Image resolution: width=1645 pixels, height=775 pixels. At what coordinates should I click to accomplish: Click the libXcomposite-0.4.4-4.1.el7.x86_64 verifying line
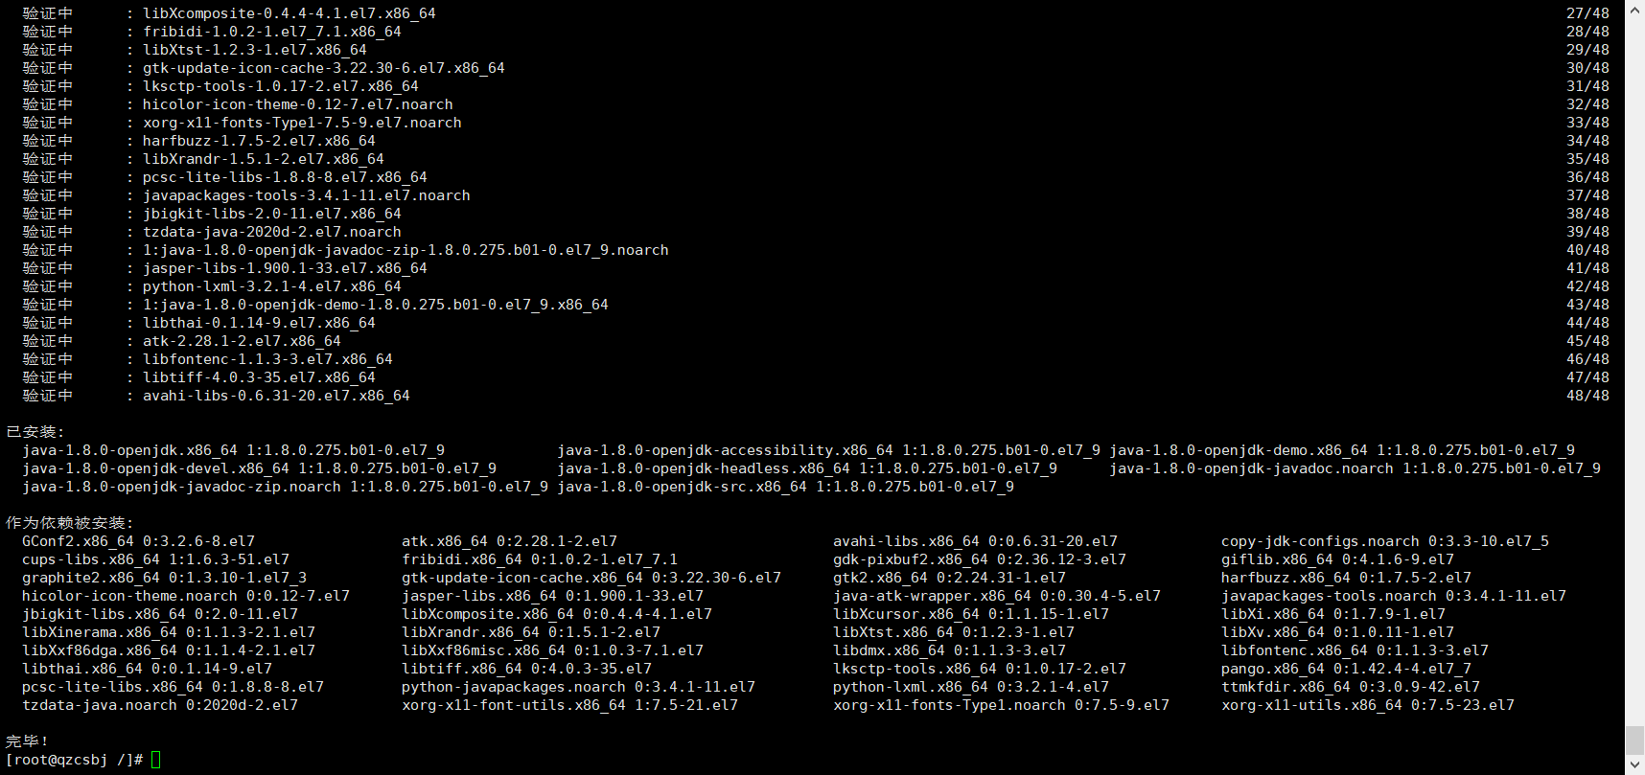point(290,13)
